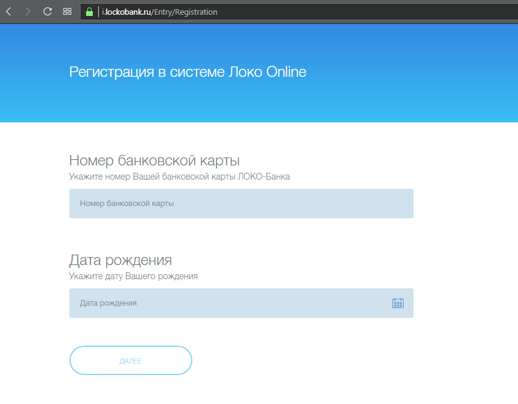The width and height of the screenshot is (518, 404).
Task: Click the browser forward arrow
Action: coord(28,12)
